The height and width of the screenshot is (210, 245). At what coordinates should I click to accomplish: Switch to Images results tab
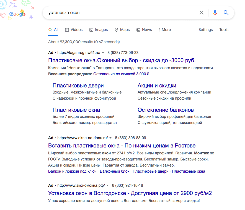(99, 30)
